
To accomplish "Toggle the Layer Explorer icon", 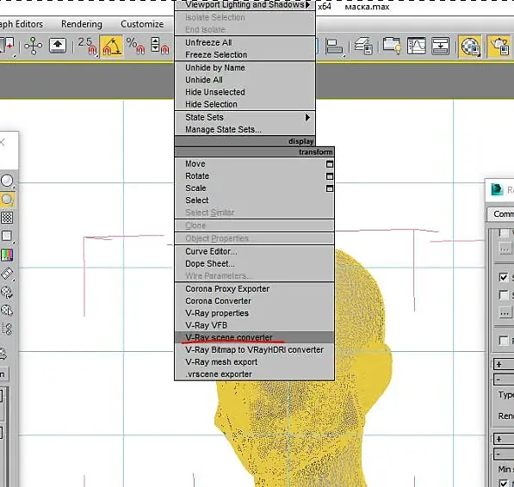I will [363, 46].
